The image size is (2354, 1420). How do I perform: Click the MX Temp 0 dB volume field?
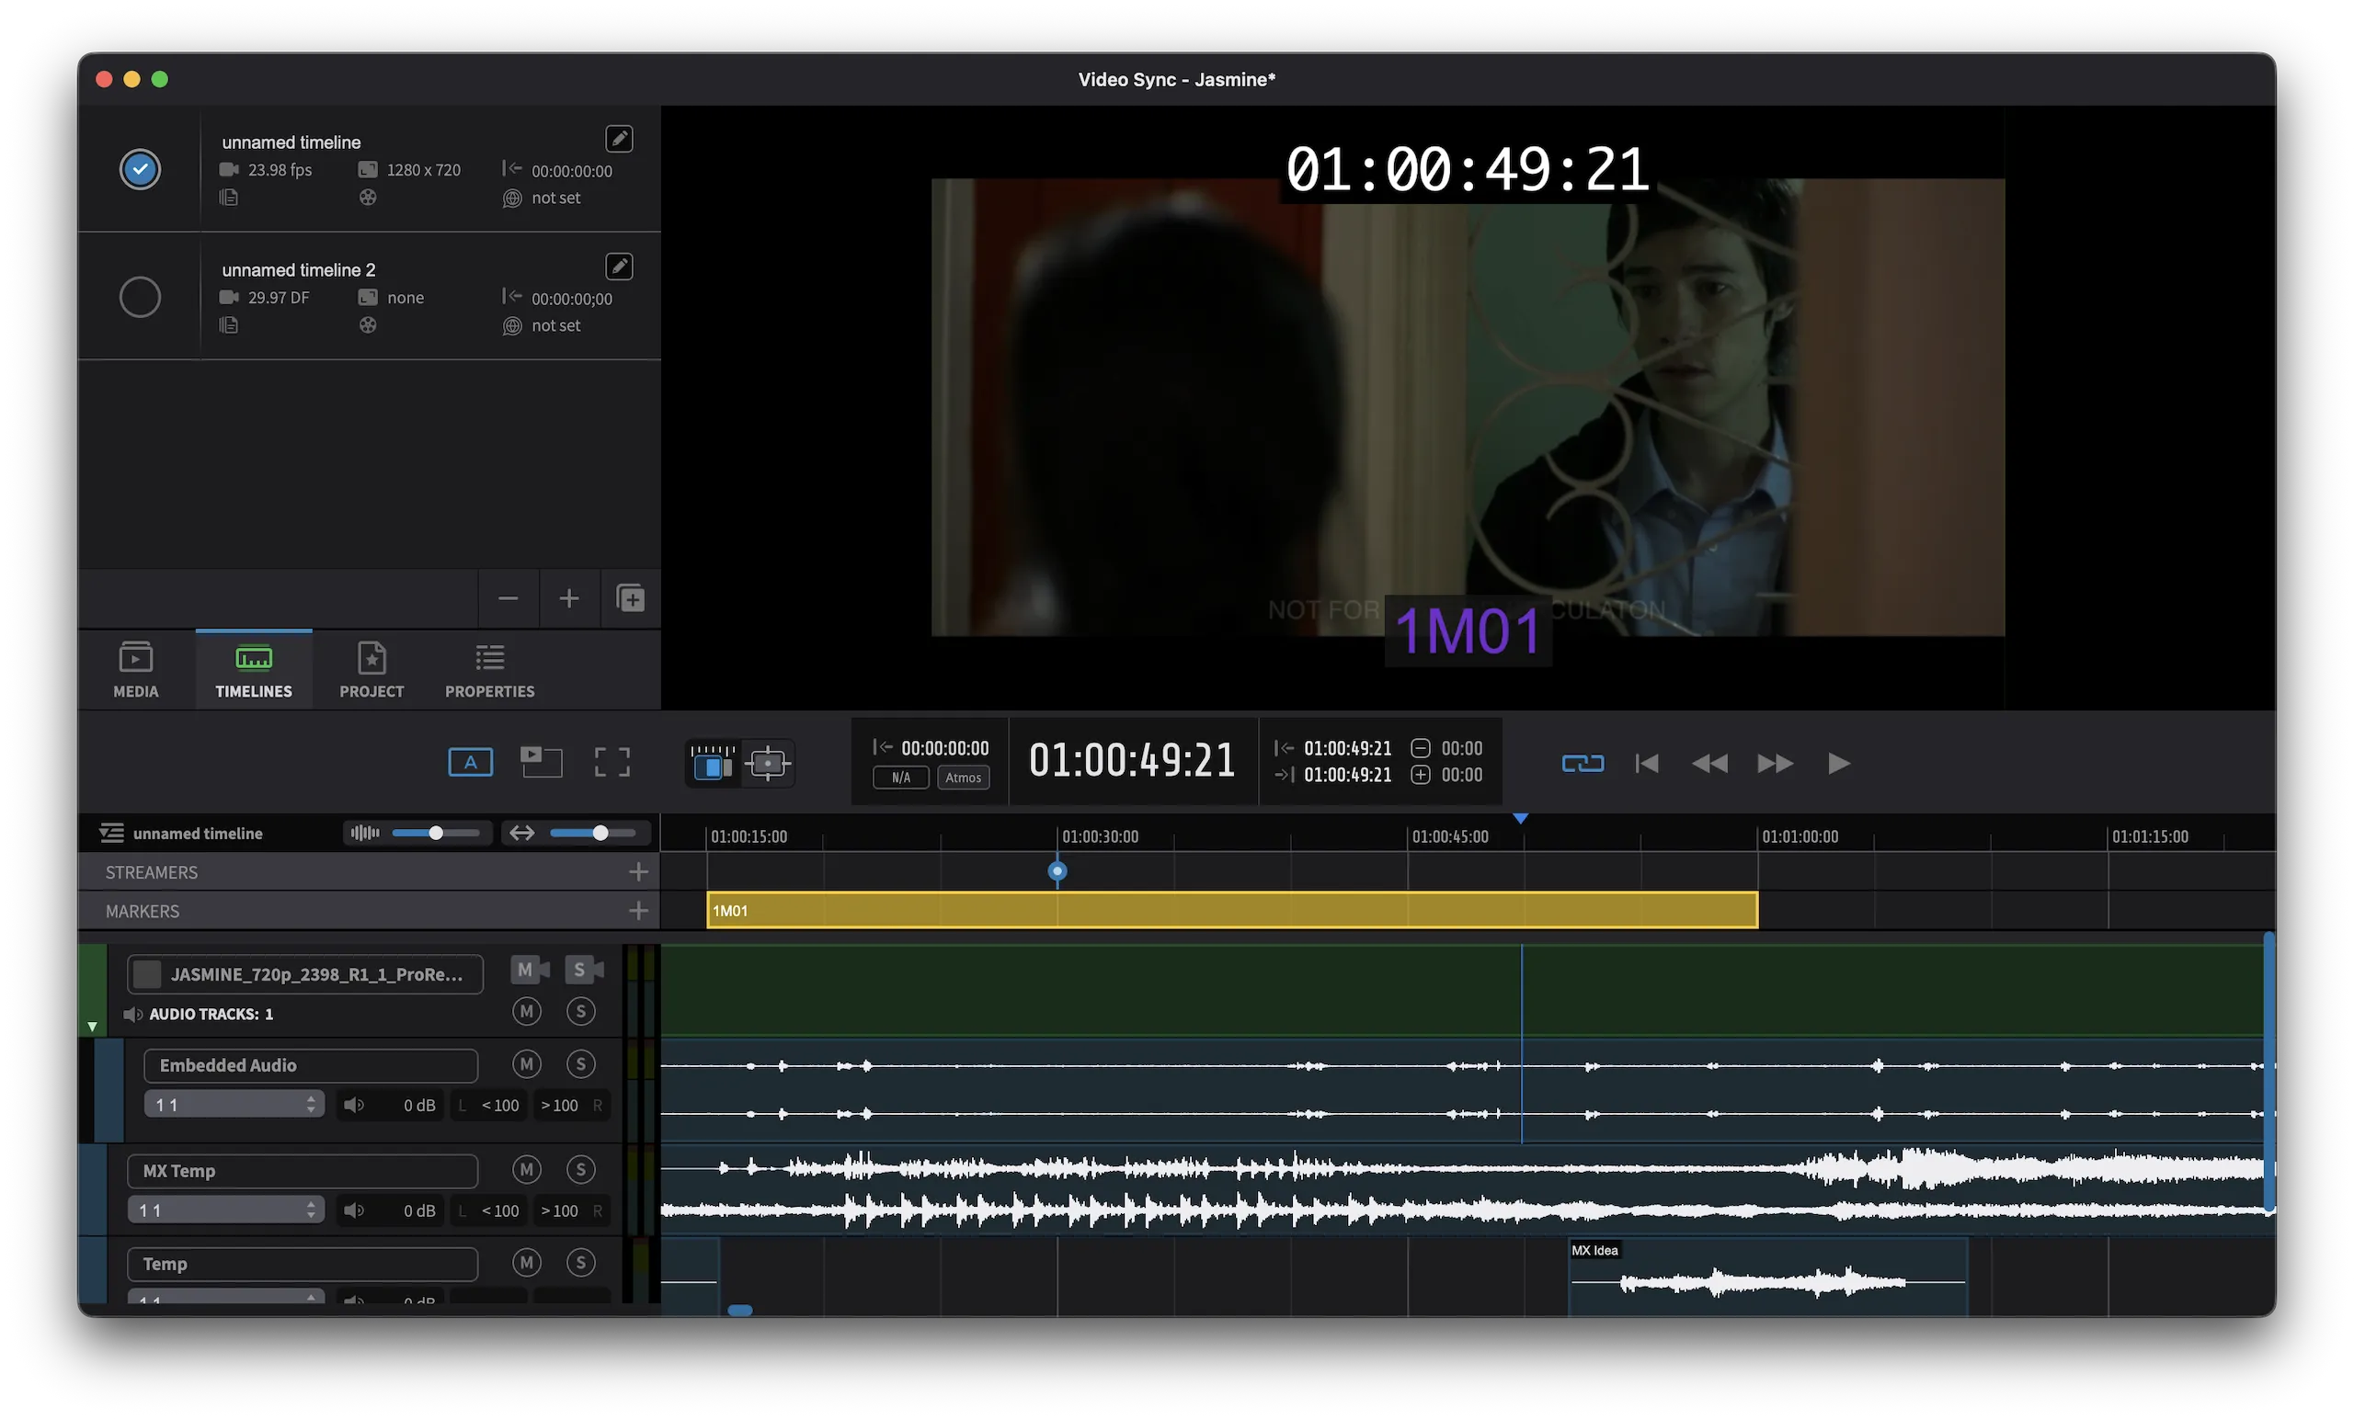click(391, 1211)
